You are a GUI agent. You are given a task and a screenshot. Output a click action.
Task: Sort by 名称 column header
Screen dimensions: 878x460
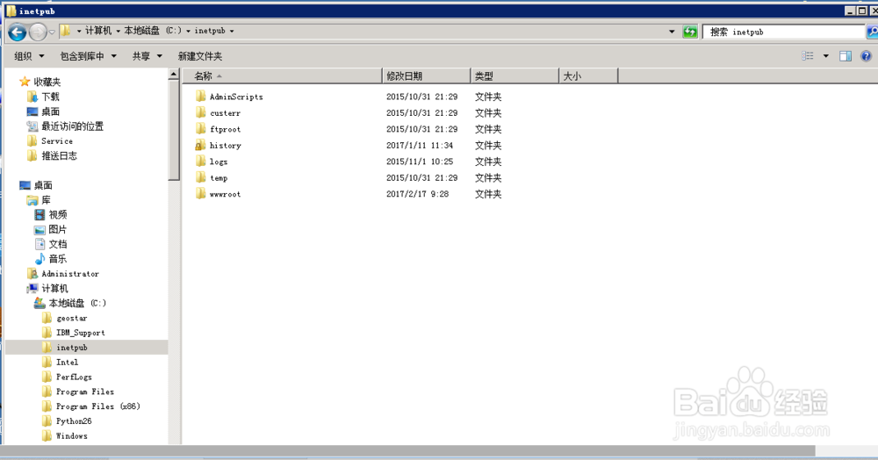(282, 75)
